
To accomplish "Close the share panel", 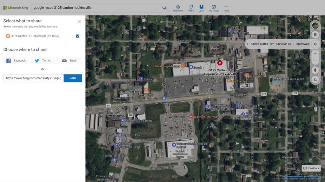I will (80, 21).
